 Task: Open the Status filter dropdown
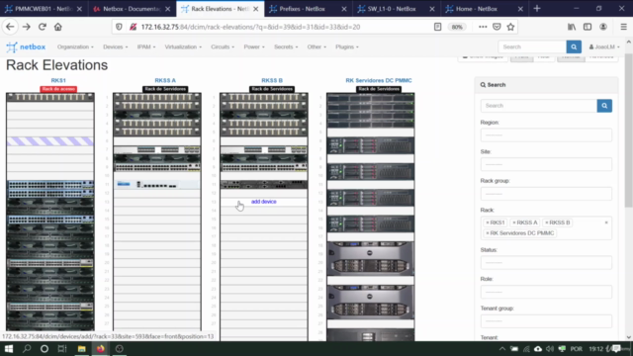click(x=546, y=263)
